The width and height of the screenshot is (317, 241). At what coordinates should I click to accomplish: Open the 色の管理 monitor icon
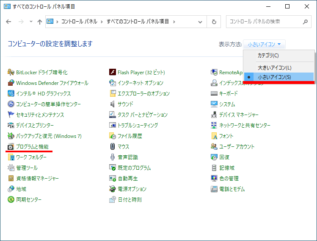(x=214, y=179)
